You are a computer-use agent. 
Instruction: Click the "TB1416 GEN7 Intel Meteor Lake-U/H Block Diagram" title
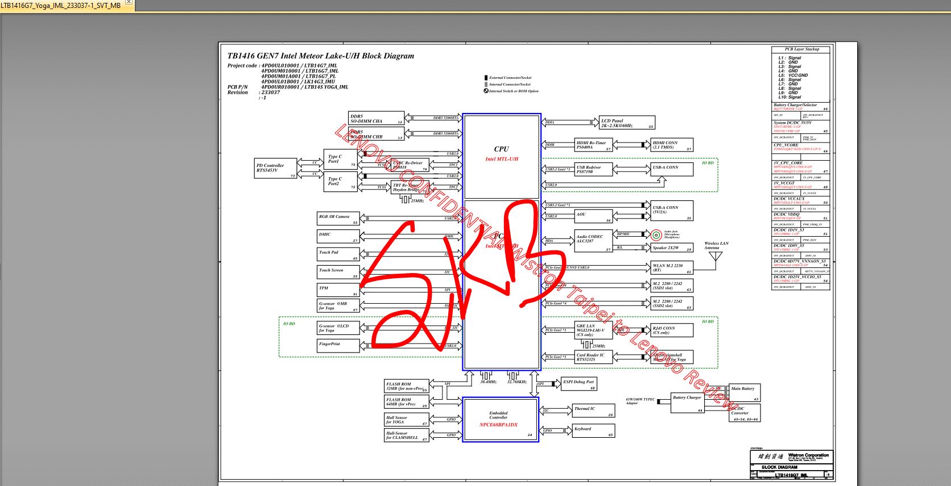[321, 56]
